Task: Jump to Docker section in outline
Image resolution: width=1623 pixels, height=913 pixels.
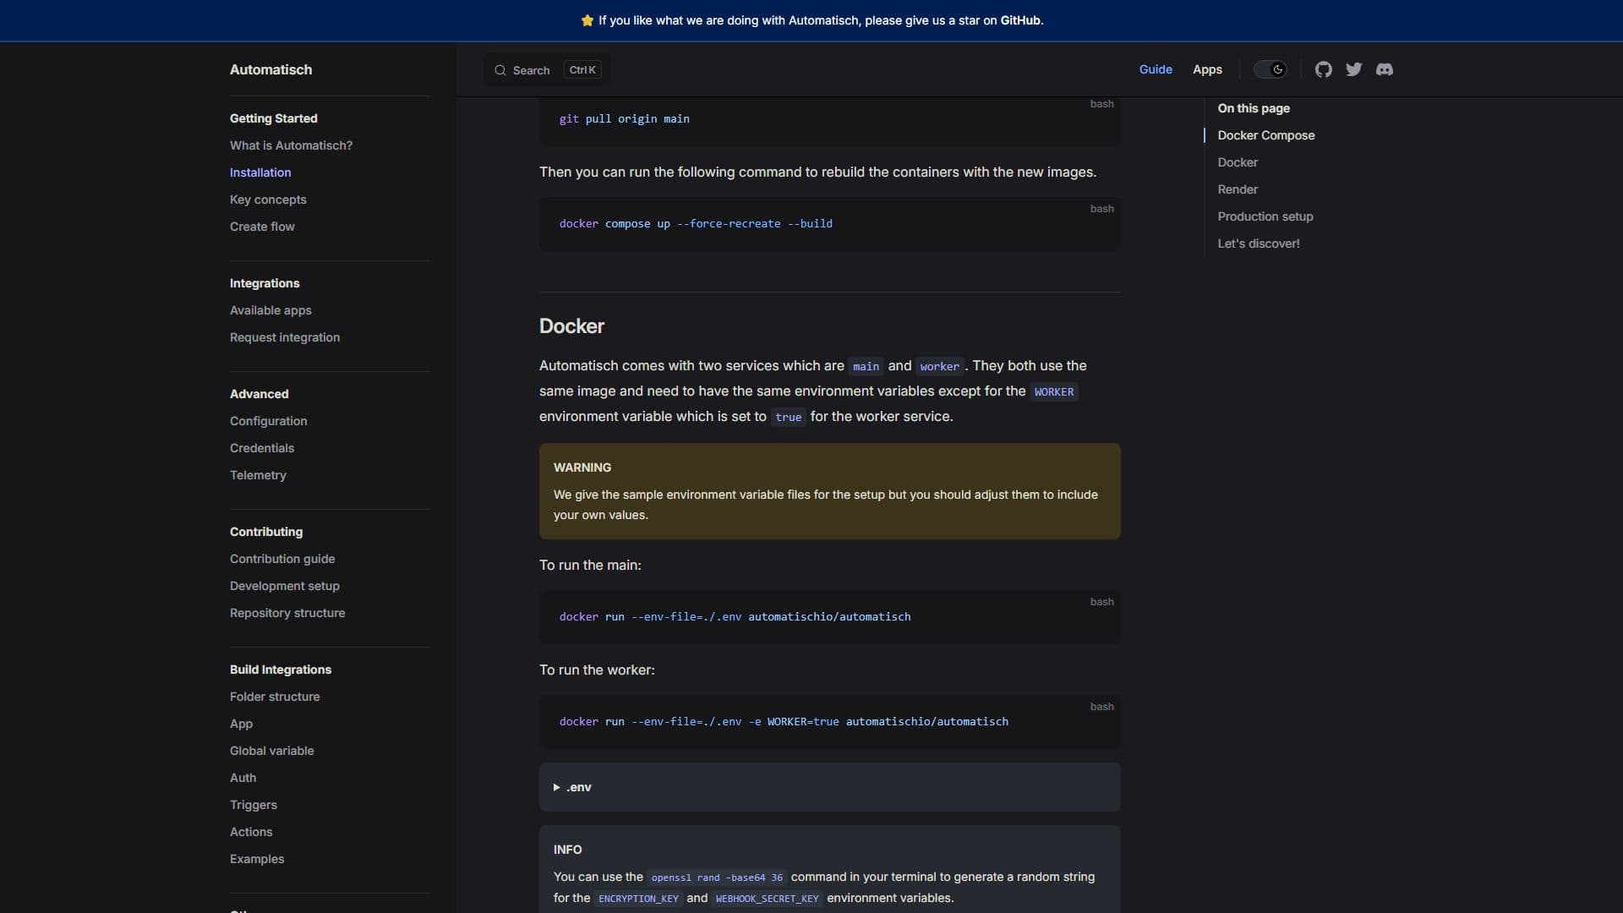Action: pyautogui.click(x=1238, y=162)
